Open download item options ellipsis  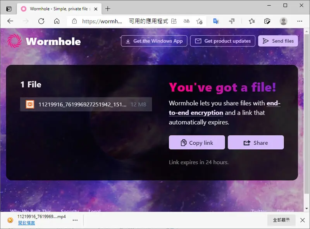pos(75,220)
